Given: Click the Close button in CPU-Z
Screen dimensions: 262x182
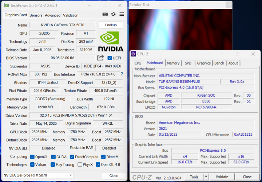Looking at the screenshot, I should coord(247,177).
